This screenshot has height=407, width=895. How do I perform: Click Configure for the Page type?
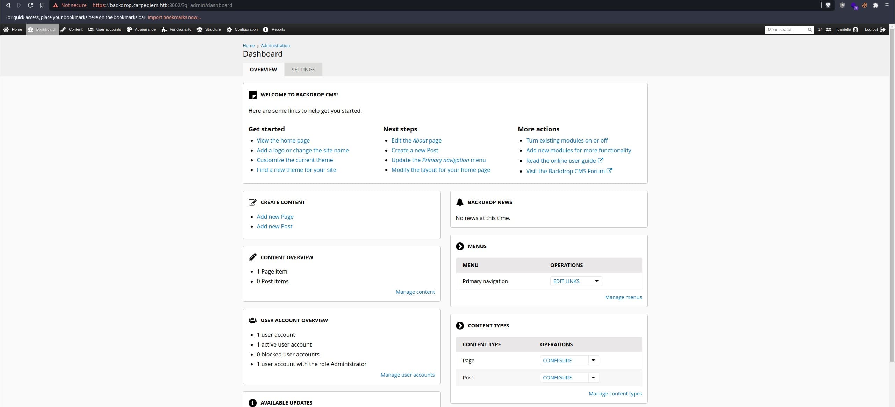(557, 361)
